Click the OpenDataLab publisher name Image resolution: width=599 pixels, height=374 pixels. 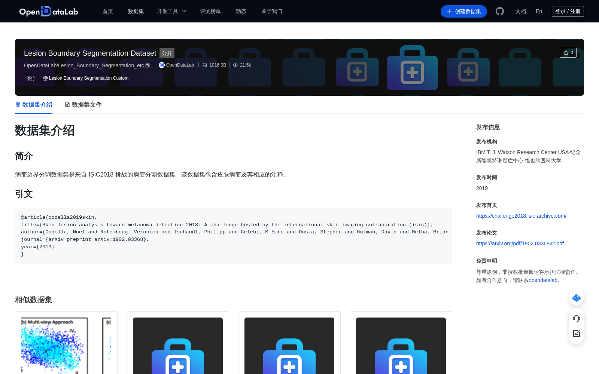(180, 65)
